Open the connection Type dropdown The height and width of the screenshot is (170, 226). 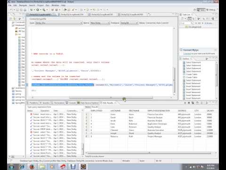(x=59, y=23)
